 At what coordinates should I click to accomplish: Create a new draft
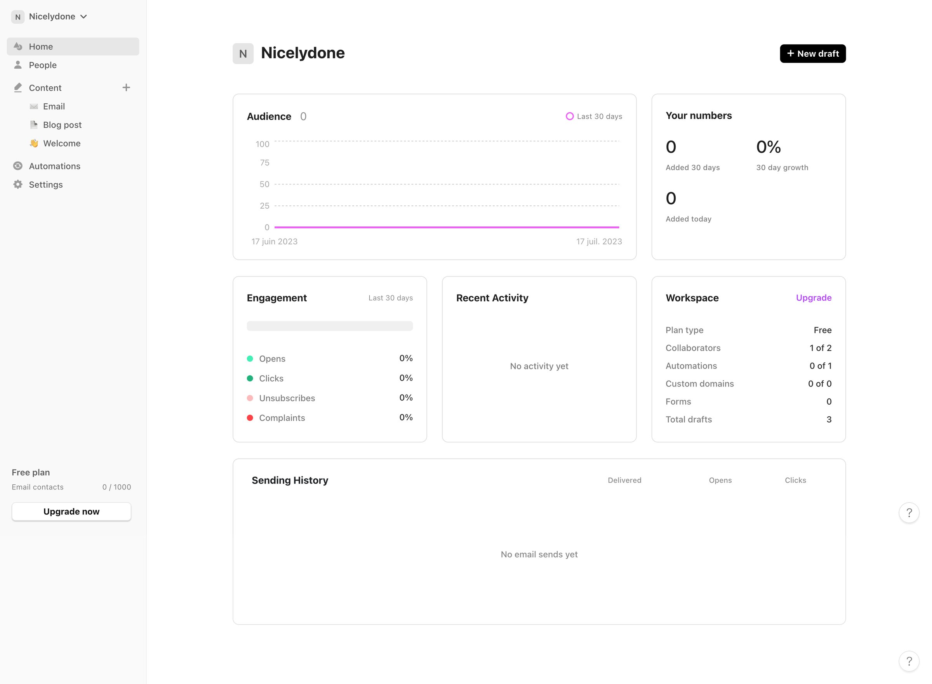tap(812, 54)
